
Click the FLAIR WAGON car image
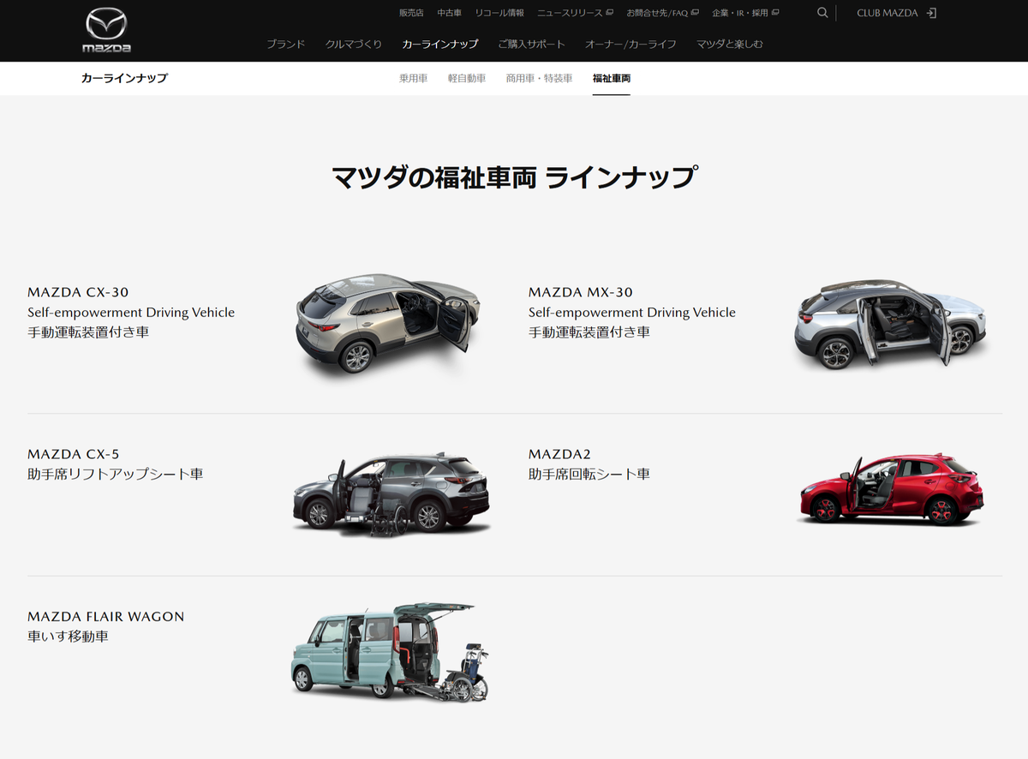(391, 651)
